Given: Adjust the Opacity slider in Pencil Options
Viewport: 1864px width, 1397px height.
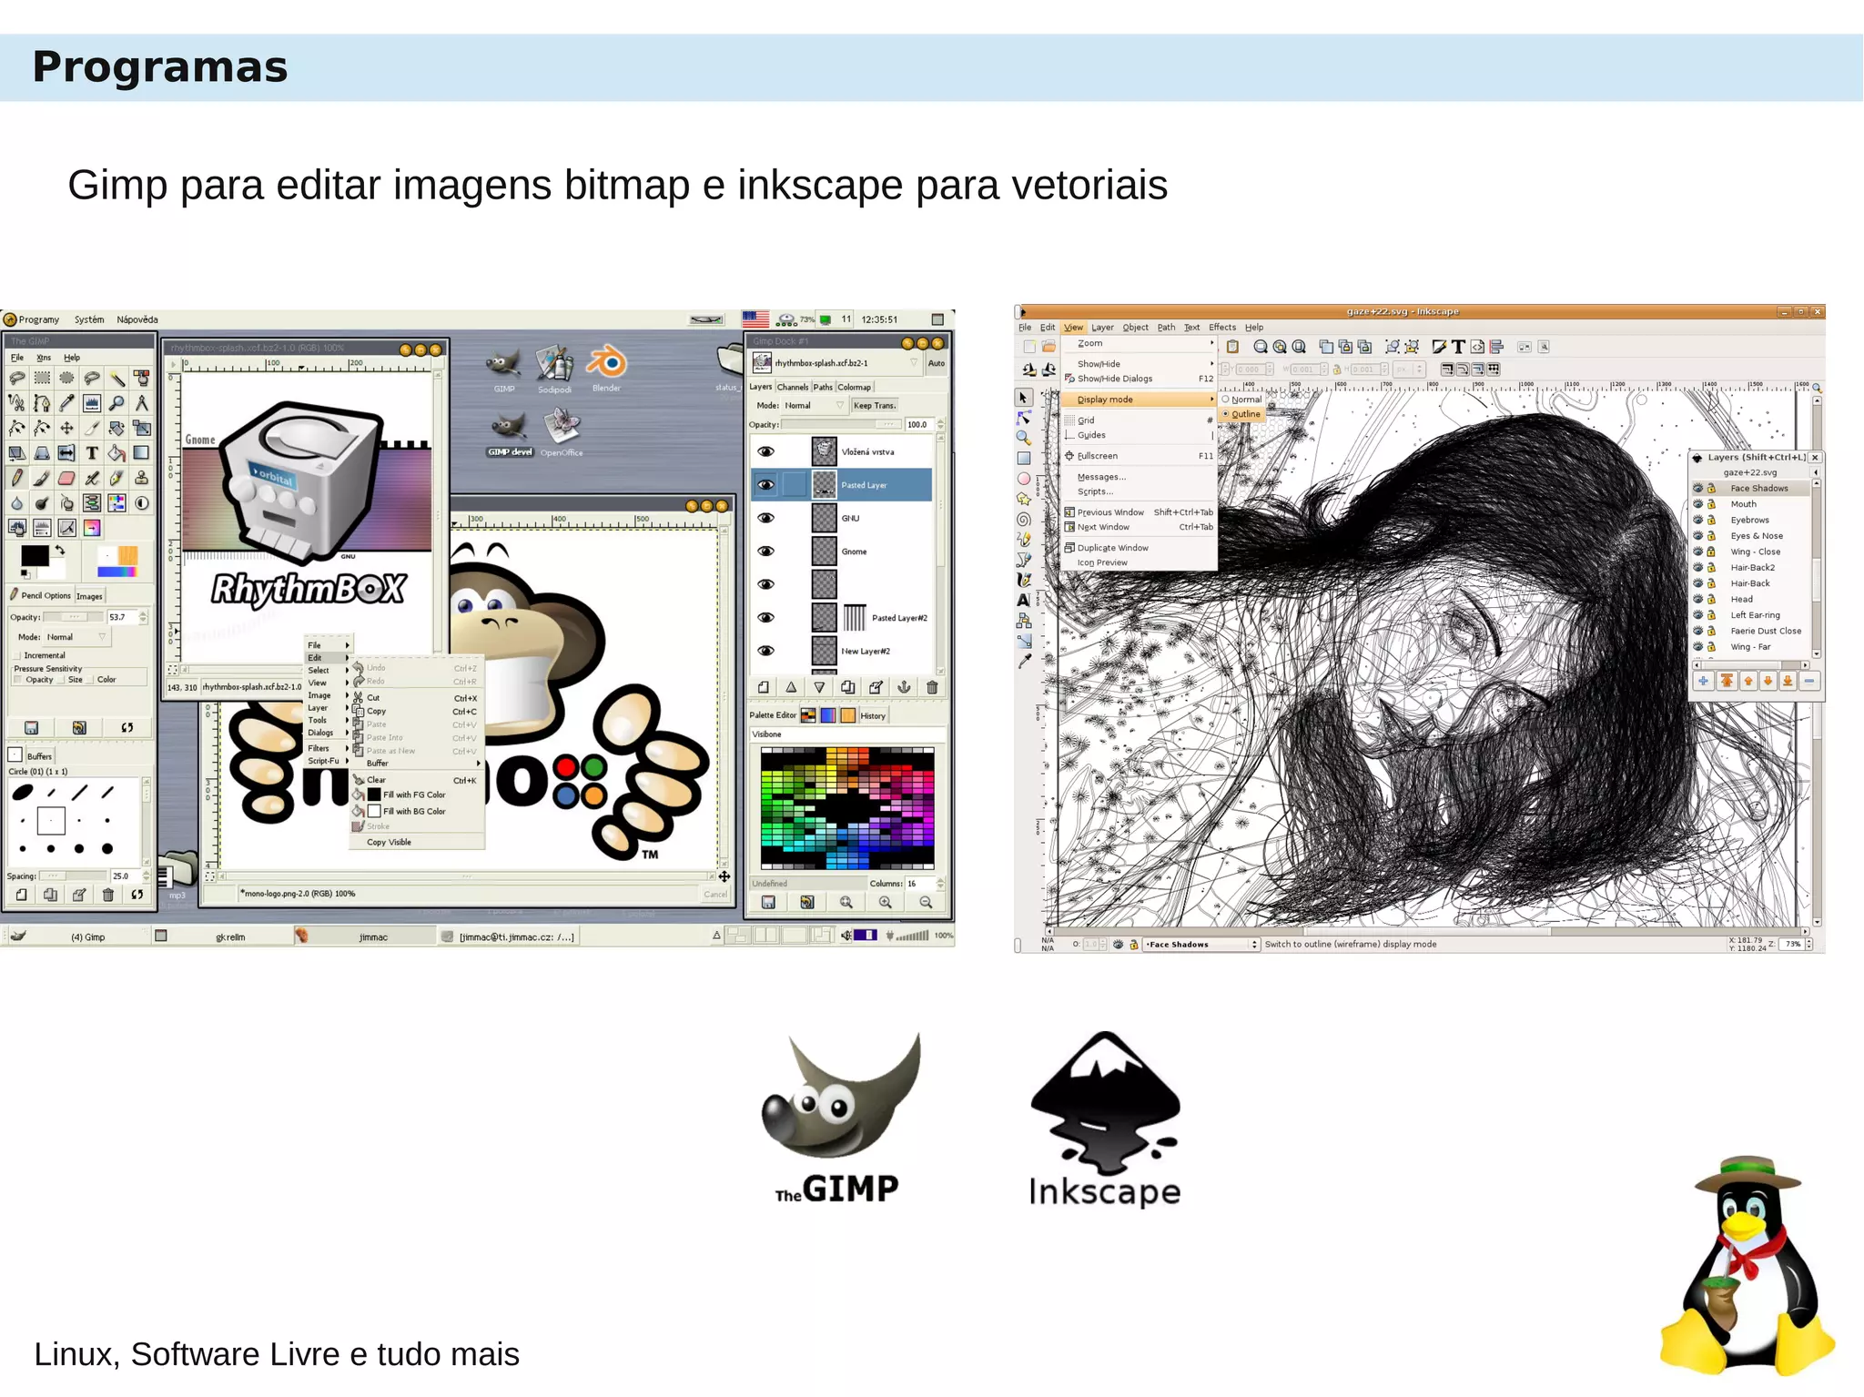Looking at the screenshot, I should point(73,617).
